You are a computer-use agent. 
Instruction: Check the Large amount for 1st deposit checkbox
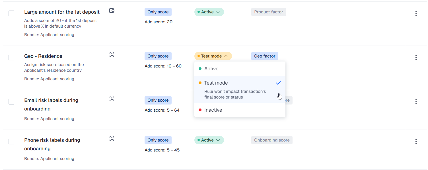[x=11, y=13]
